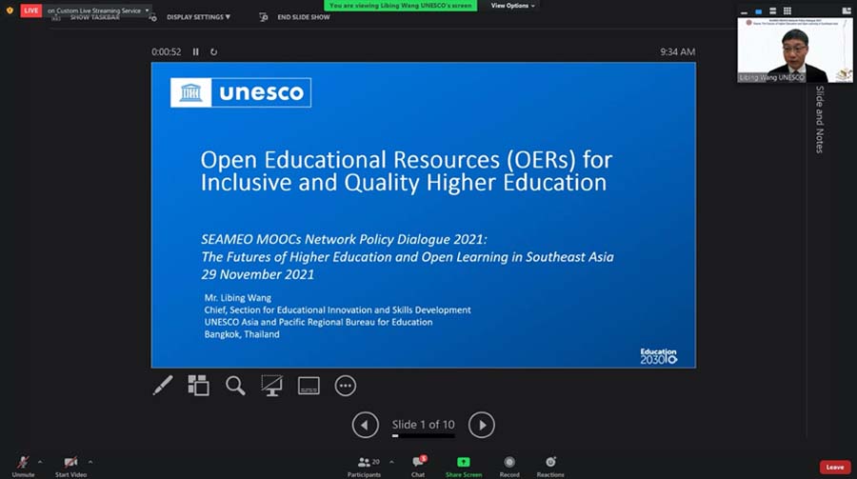This screenshot has height=479, width=857.
Task: Click the green viewing Libing Wang screen banner
Action: click(400, 6)
